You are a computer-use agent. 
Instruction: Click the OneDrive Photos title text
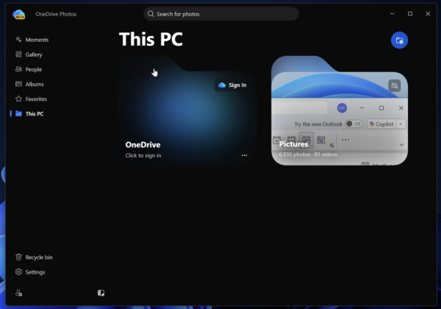56,14
